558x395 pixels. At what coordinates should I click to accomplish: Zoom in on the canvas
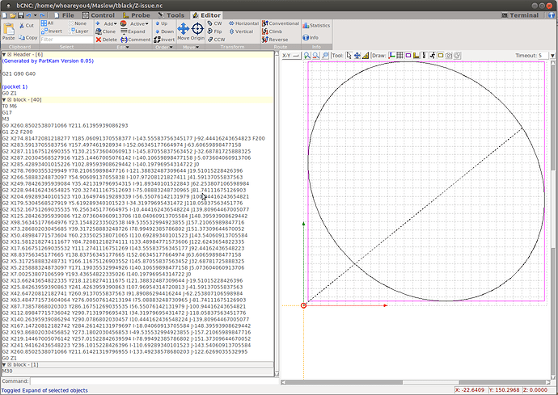pyautogui.click(x=306, y=56)
